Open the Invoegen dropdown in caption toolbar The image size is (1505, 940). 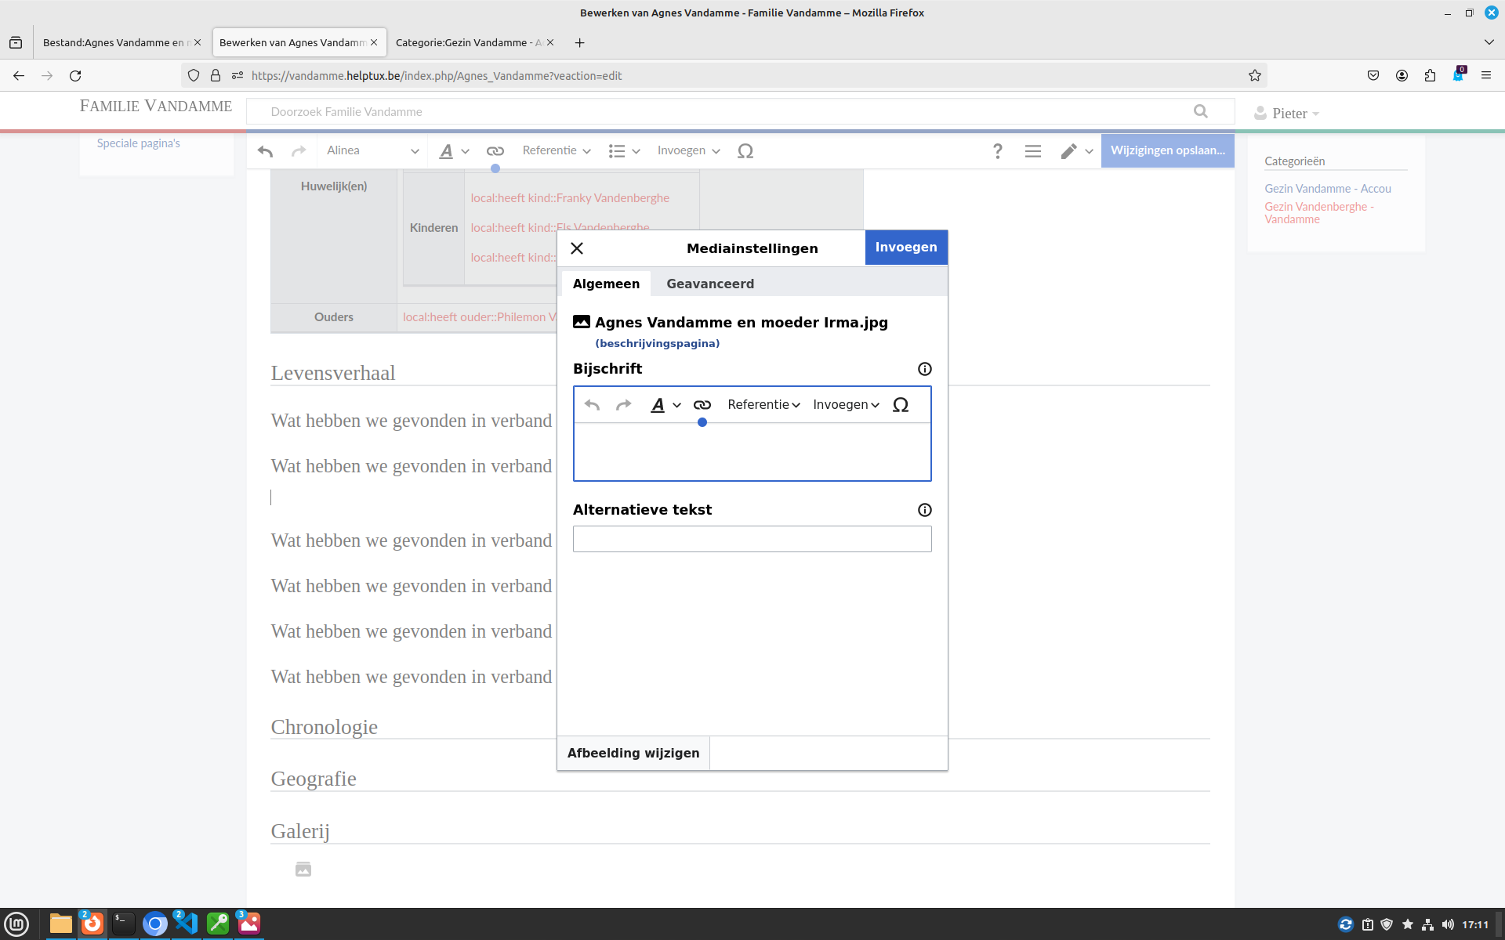tap(845, 405)
